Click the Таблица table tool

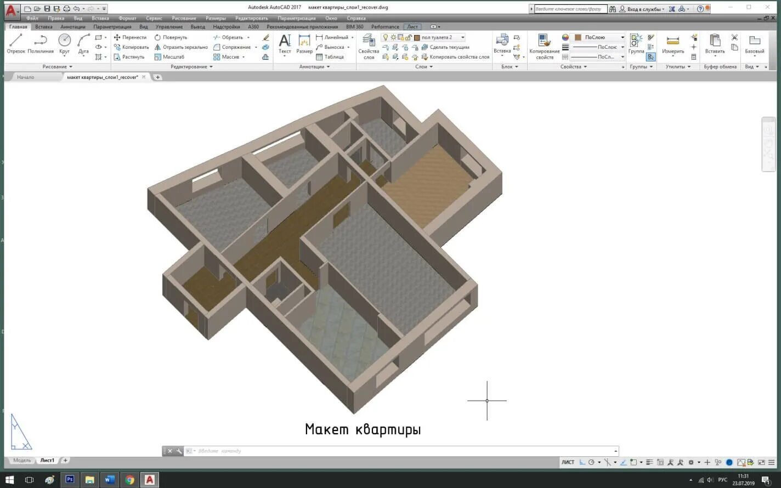point(330,57)
